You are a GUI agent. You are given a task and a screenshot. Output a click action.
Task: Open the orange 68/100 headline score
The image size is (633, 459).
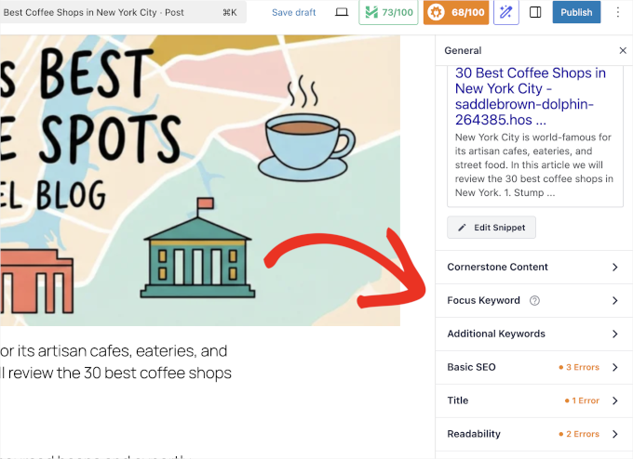[455, 13]
